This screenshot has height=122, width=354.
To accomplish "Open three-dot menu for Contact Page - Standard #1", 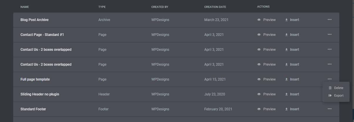I will [x=329, y=34].
